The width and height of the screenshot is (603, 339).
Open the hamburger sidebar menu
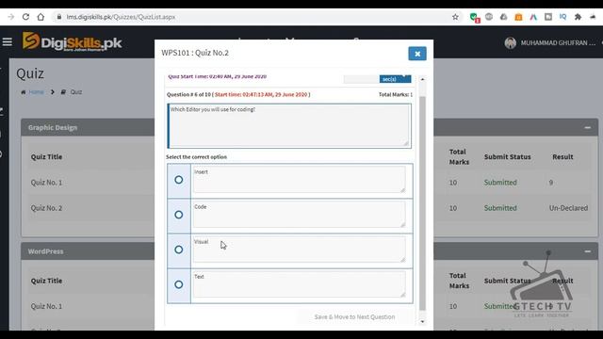tap(7, 41)
